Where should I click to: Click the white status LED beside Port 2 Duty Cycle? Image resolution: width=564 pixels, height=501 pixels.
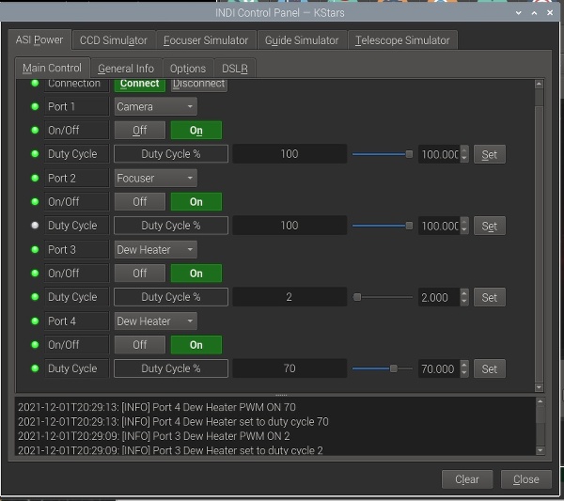[36, 226]
